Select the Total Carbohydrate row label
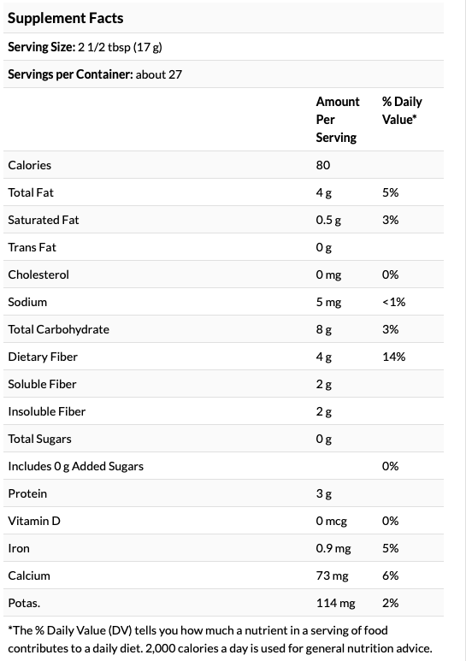The image size is (466, 661). point(58,329)
